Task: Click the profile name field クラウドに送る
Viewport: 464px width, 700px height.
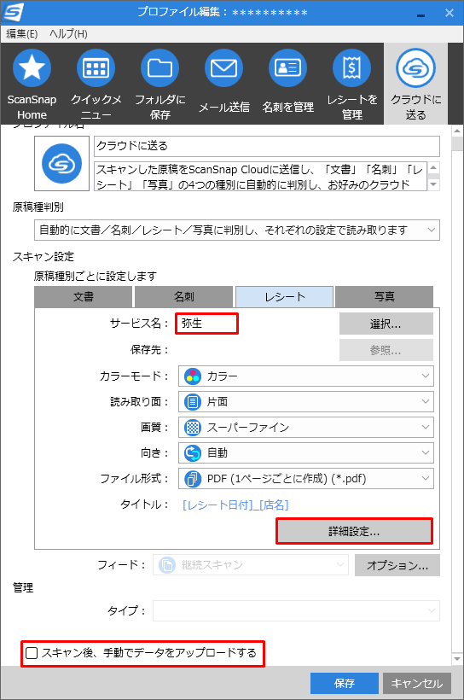Action: (x=267, y=146)
